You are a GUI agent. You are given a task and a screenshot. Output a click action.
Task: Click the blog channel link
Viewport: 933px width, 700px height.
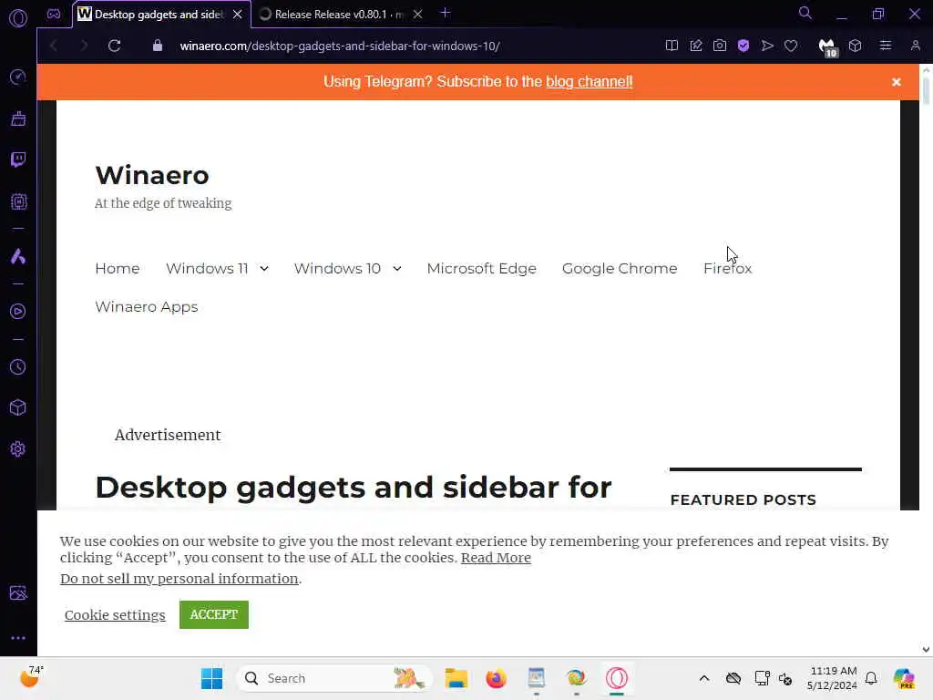coord(590,81)
